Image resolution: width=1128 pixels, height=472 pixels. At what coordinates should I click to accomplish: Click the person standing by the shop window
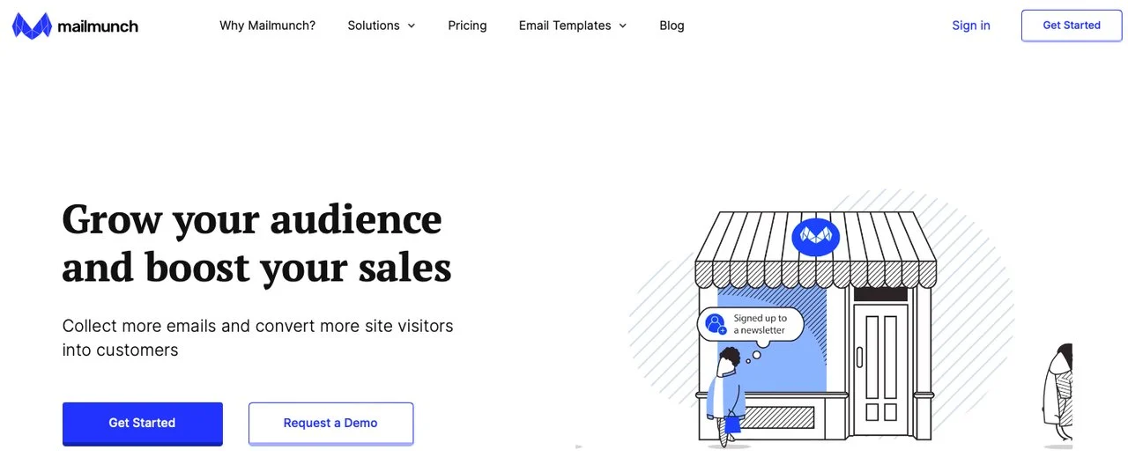coord(727,396)
